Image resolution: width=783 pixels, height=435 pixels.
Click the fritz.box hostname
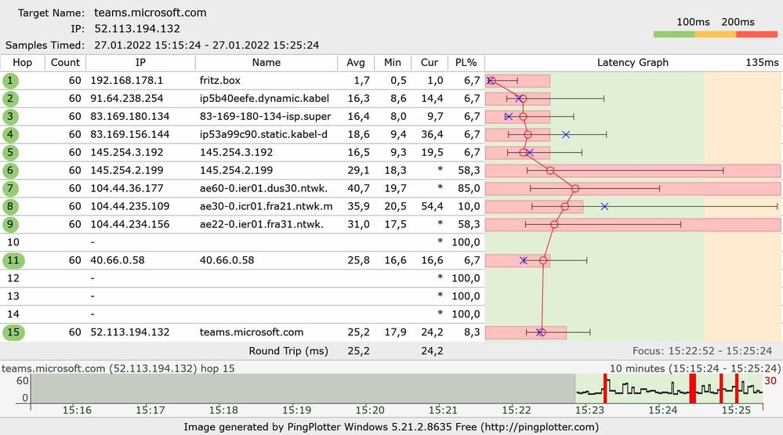click(x=220, y=81)
